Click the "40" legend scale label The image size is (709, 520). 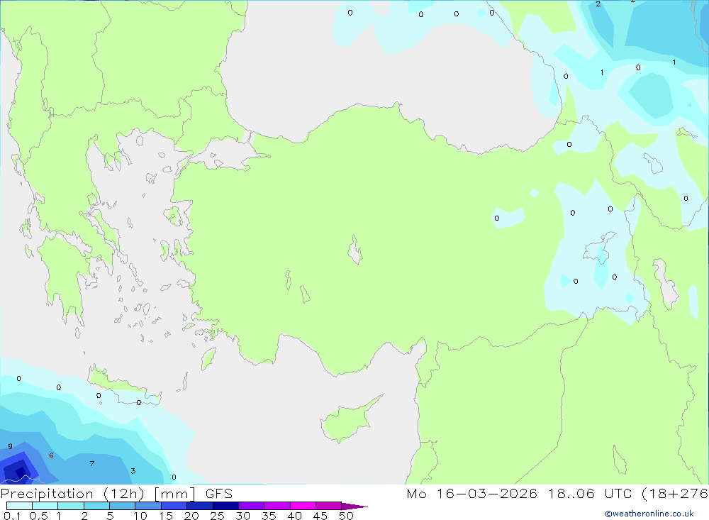coord(294,516)
